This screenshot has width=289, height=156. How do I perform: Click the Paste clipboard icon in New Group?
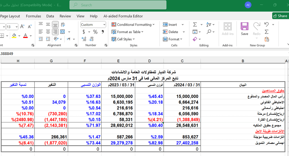[267, 39]
